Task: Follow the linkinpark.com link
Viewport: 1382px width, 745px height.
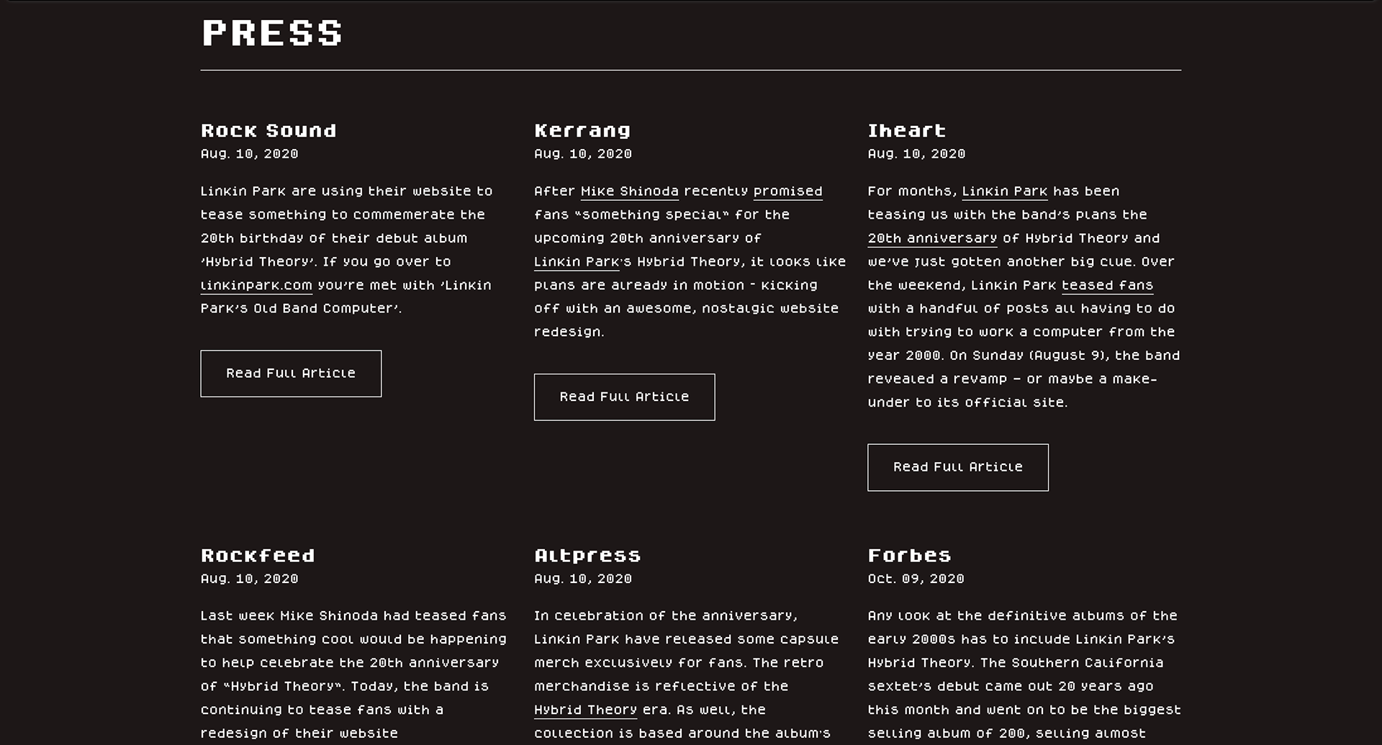Action: point(256,286)
